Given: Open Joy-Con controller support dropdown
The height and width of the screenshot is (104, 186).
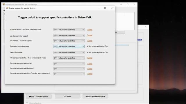Looking at the screenshot, I should (x=69, y=35).
